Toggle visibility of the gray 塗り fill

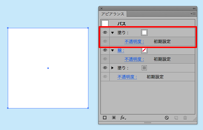coord(105,68)
